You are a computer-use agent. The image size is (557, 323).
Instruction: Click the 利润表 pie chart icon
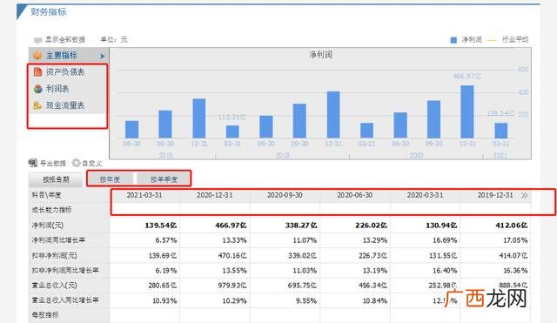37,89
